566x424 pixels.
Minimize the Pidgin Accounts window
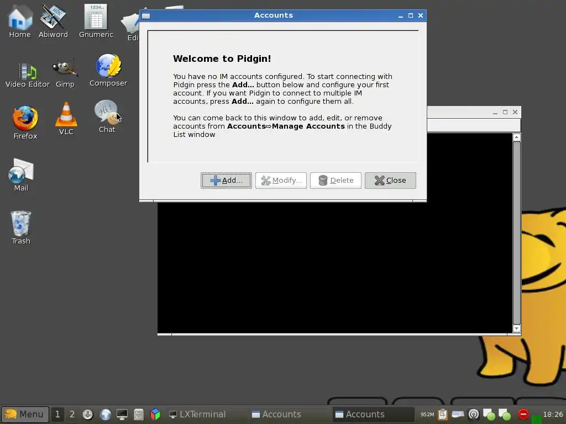coord(401,16)
